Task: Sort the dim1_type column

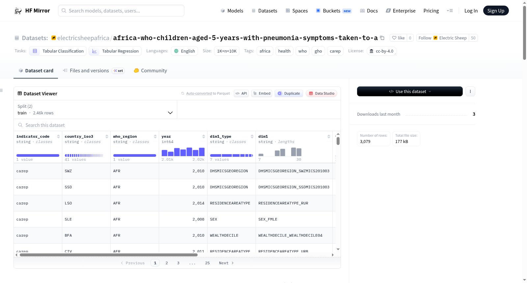Action: 252,136
